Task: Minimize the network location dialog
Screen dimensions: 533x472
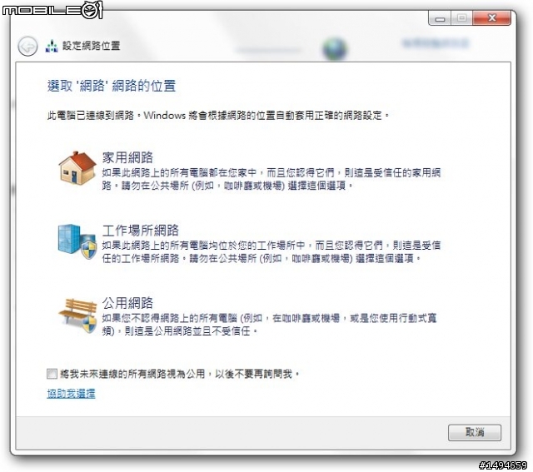Action: tap(440, 17)
